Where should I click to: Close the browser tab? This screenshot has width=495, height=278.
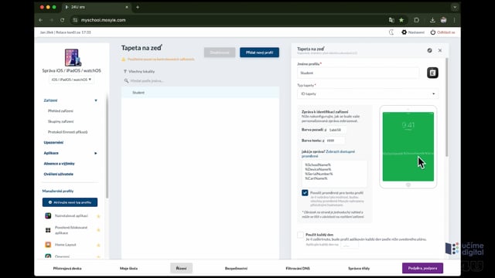127,7
